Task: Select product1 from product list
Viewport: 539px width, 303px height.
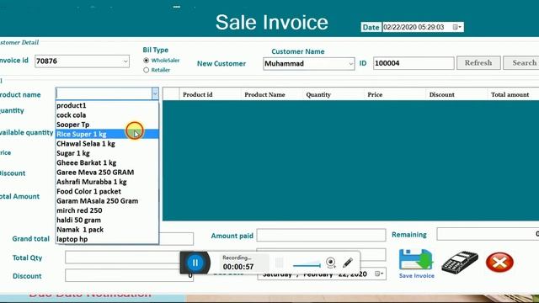Action: coord(107,105)
